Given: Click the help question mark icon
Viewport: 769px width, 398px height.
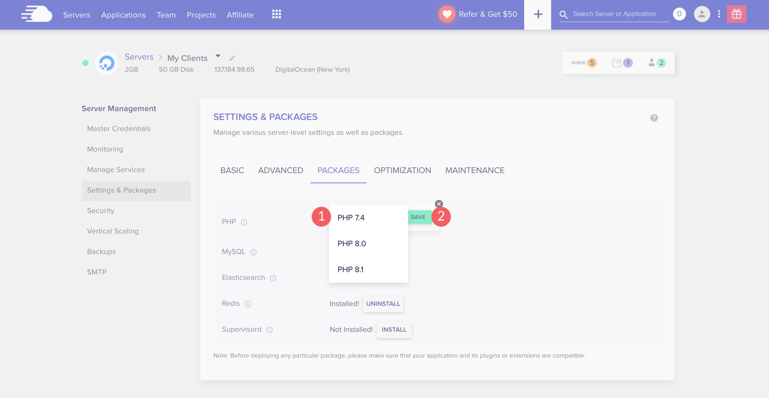Looking at the screenshot, I should pyautogui.click(x=654, y=118).
